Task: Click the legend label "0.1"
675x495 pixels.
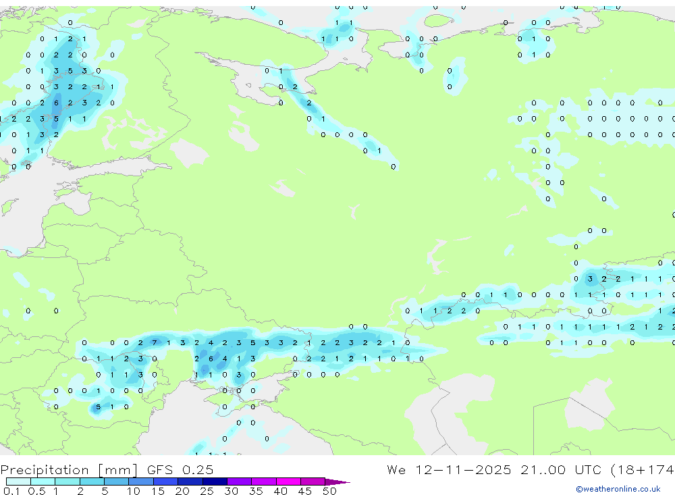Action: (x=11, y=491)
